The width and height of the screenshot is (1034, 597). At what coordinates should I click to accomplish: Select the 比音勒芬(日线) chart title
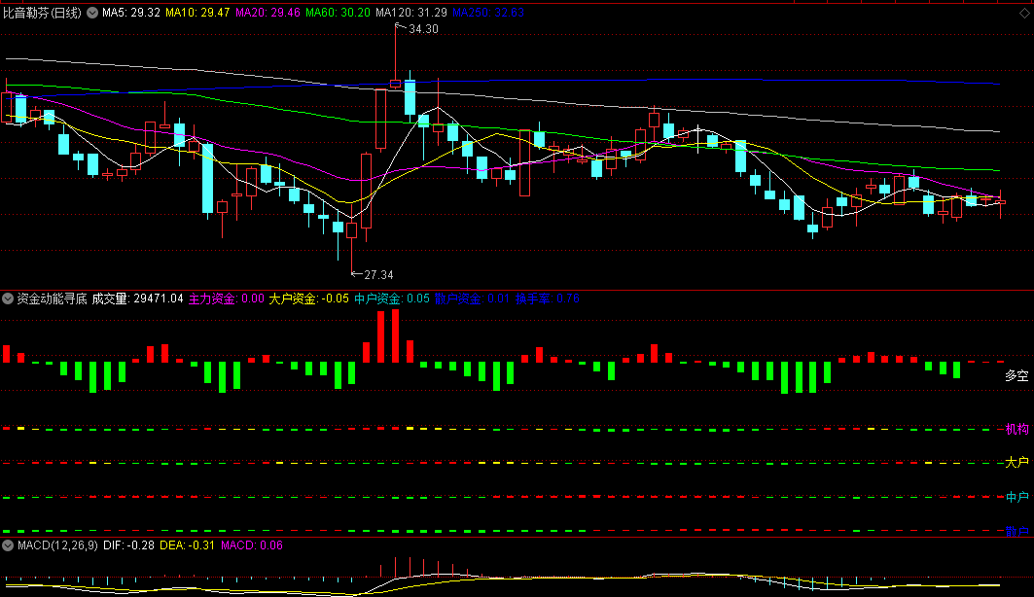43,13
